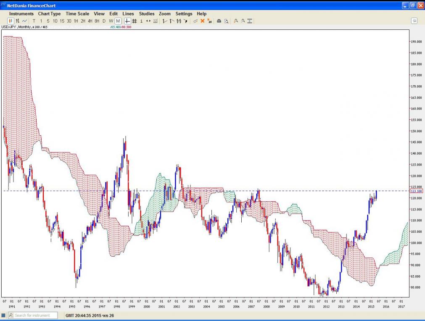
Task: Select the candlestick chart type icon
Action: tap(11, 21)
